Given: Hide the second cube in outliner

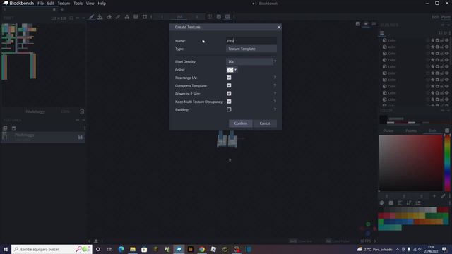Looking at the screenshot, I should tap(447, 47).
